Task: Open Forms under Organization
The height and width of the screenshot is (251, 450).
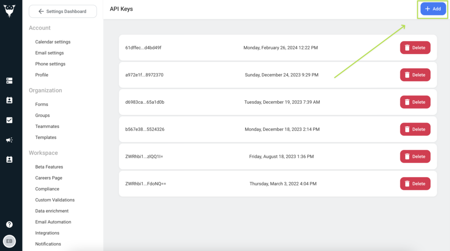Action: click(42, 104)
